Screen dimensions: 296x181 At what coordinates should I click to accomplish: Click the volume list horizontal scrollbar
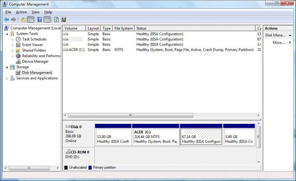(130, 116)
